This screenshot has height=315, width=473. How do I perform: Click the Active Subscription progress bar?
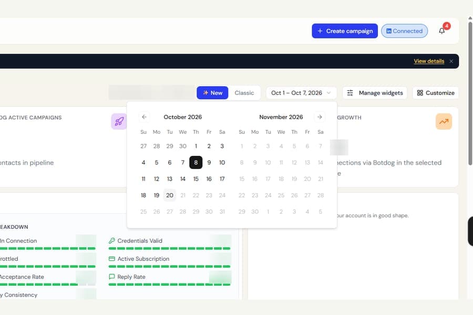(170, 267)
